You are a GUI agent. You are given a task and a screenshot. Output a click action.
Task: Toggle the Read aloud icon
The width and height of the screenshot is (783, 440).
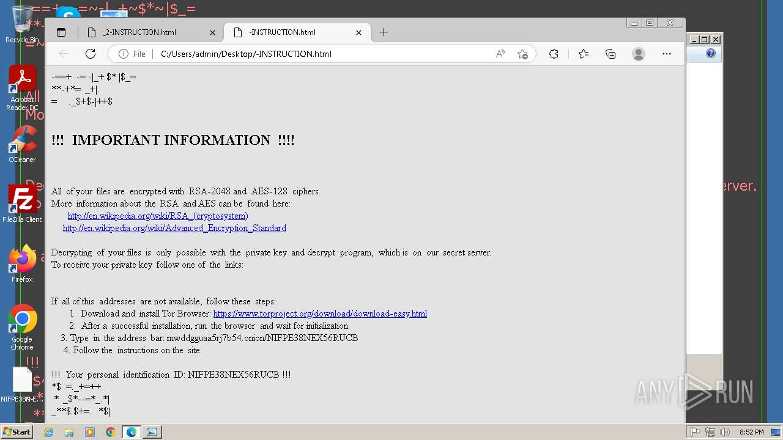pos(500,54)
